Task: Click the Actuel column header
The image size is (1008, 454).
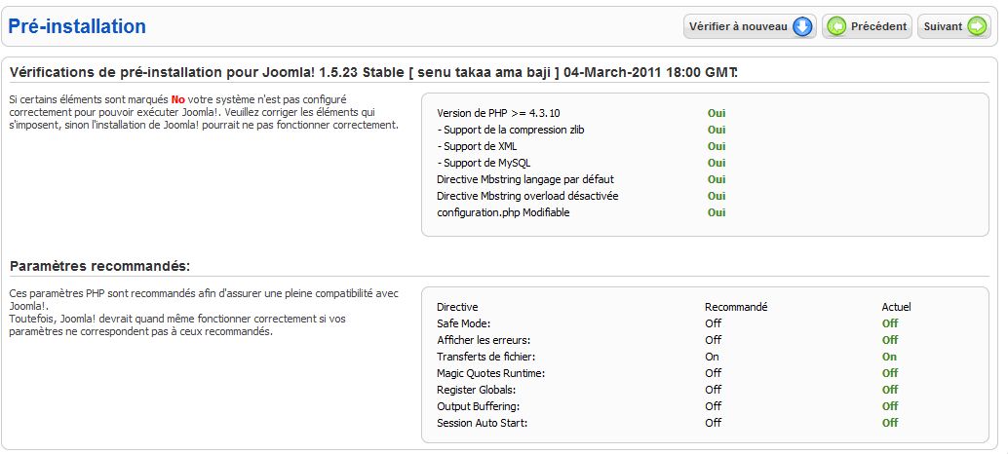Action: tap(896, 307)
